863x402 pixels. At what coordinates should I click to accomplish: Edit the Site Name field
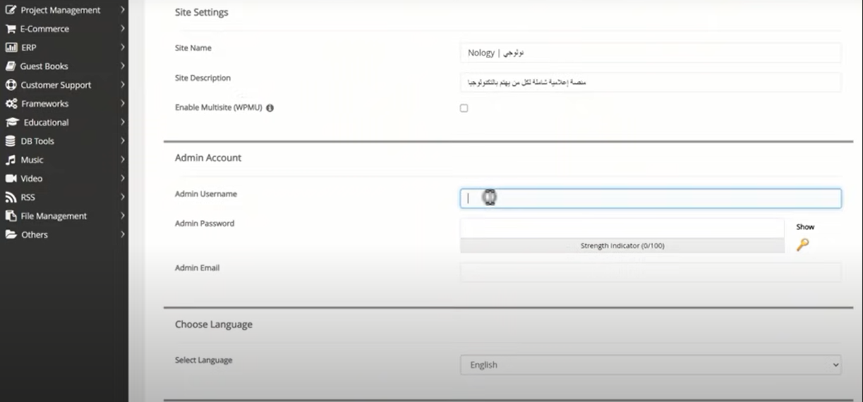pos(651,52)
